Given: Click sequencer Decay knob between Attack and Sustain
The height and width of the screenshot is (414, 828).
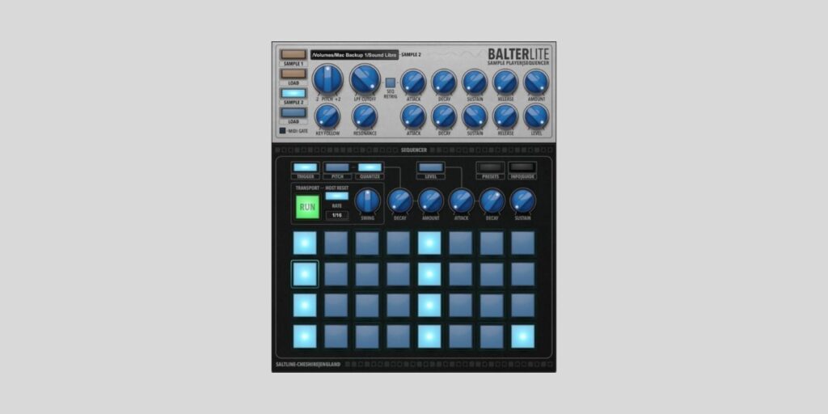Looking at the screenshot, I should 492,201.
